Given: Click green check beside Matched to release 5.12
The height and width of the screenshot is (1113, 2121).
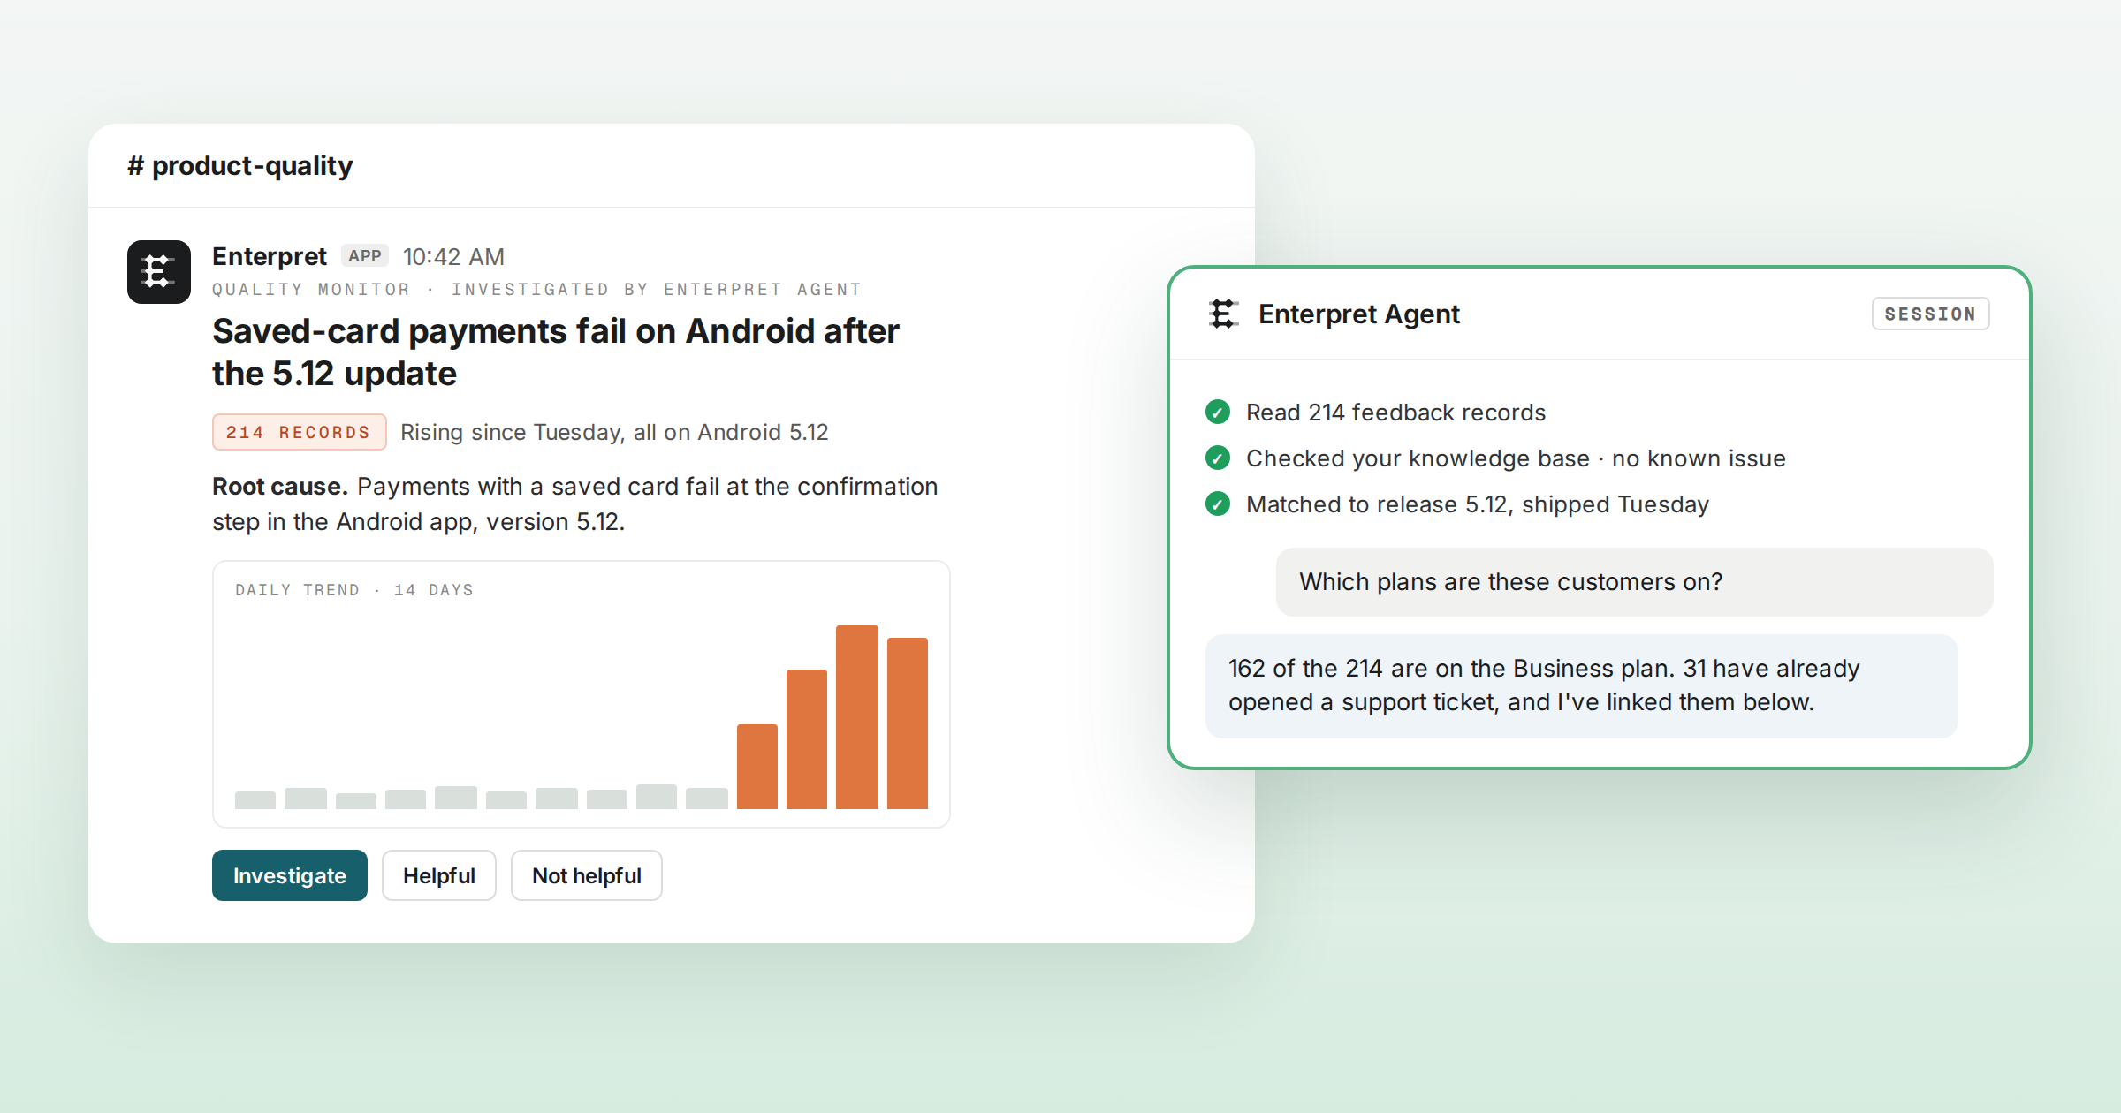Looking at the screenshot, I should point(1218,503).
